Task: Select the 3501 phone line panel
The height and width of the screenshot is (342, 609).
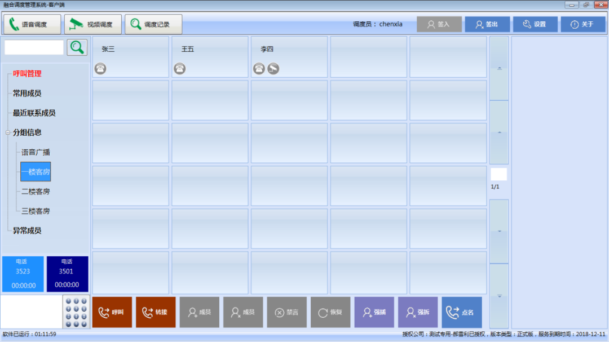Action: click(x=67, y=274)
